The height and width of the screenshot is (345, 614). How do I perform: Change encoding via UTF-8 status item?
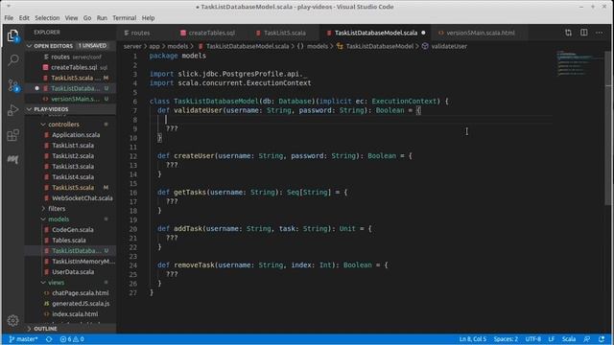[x=533, y=339]
